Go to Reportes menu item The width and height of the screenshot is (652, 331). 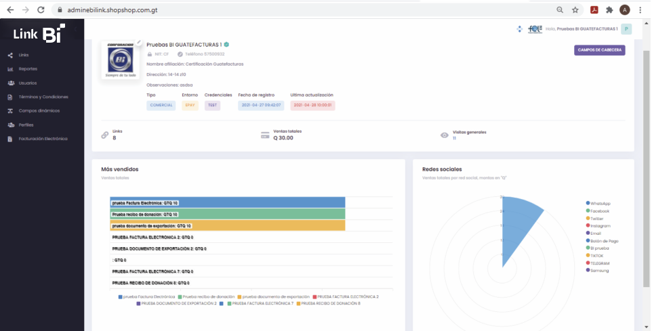(x=28, y=69)
